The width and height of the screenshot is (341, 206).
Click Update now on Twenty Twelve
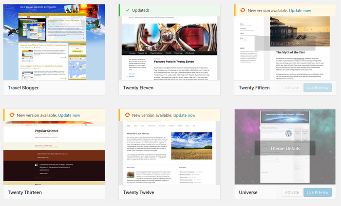pyautogui.click(x=184, y=115)
